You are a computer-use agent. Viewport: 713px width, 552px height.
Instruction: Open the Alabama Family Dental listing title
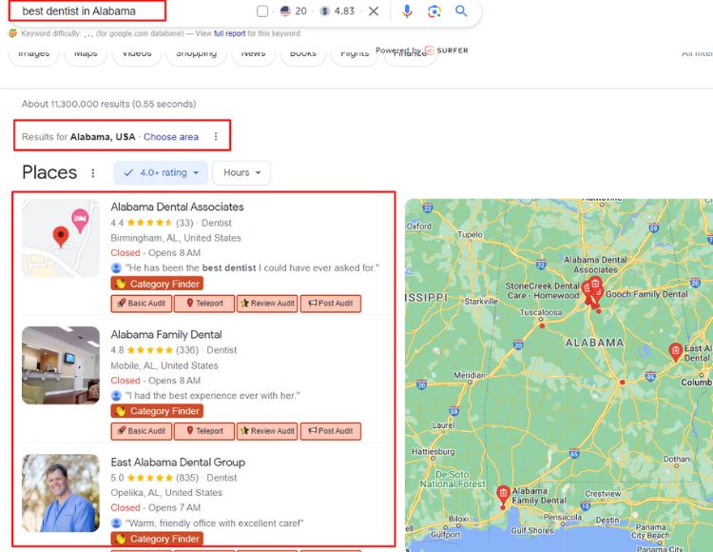click(166, 334)
